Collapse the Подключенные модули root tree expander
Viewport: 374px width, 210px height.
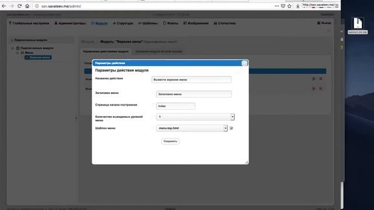click(13, 48)
